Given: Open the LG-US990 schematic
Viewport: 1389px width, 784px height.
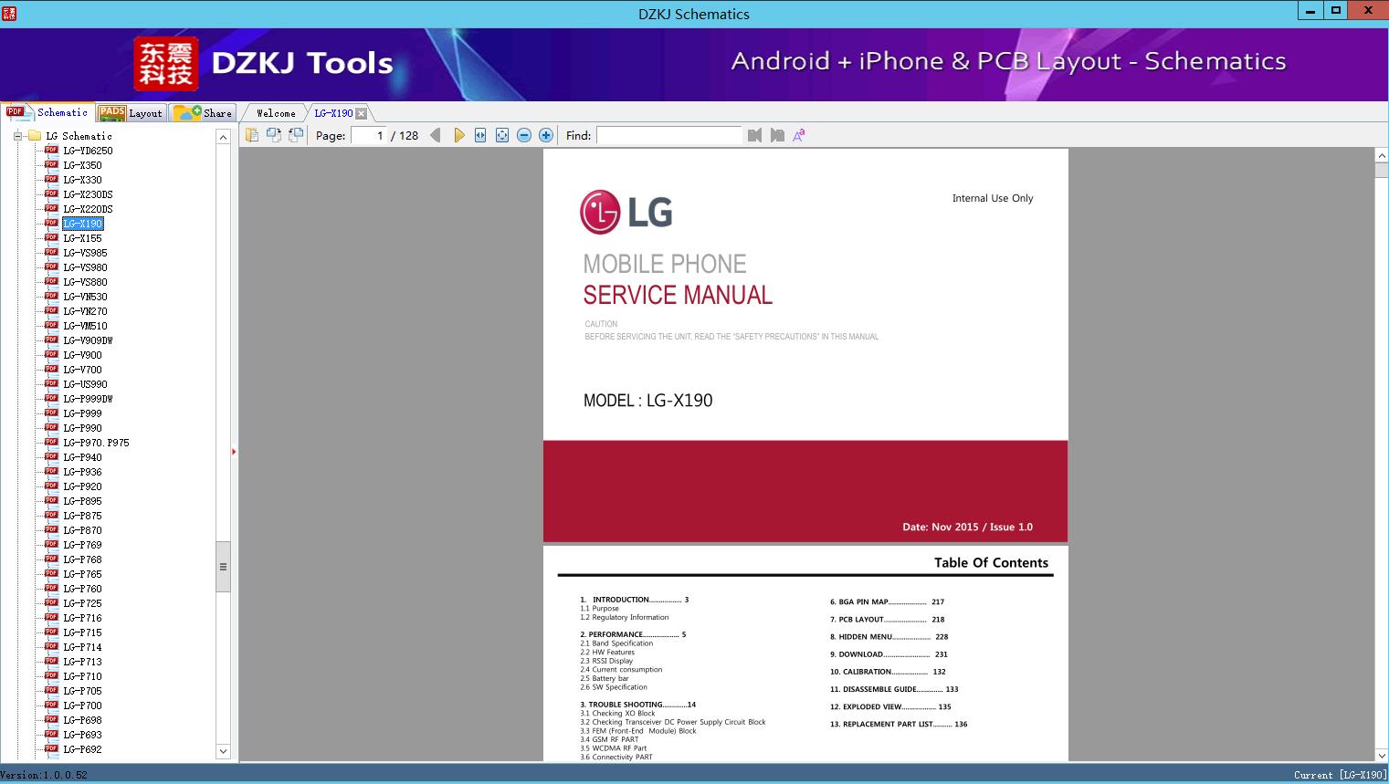Looking at the screenshot, I should 85,384.
